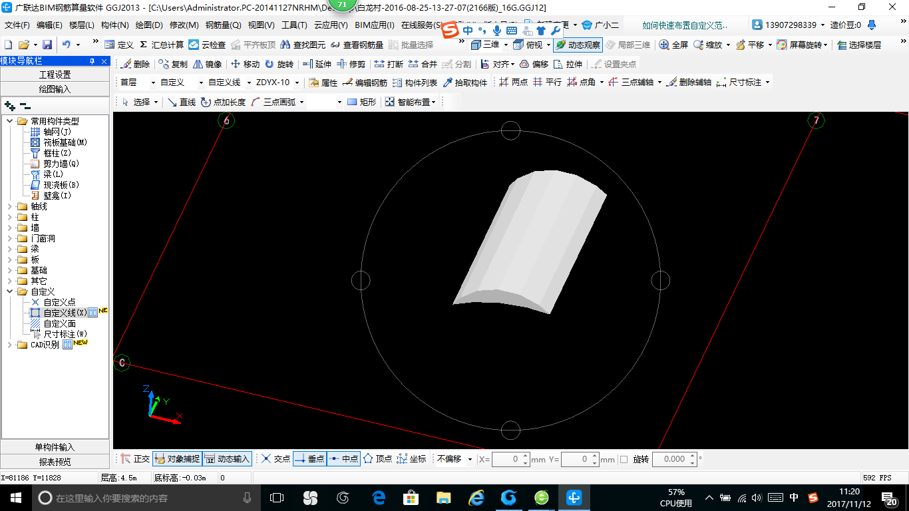Select the 修剪 trim tool
909x511 pixels.
[351, 64]
